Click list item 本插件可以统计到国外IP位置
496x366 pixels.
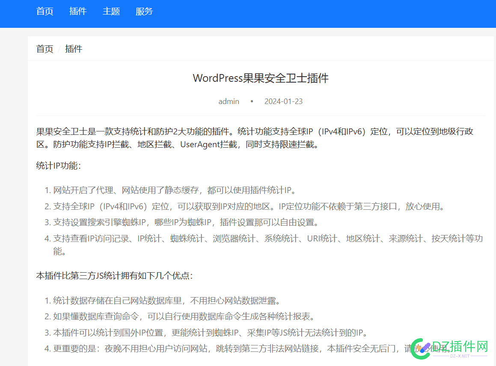tap(211, 333)
